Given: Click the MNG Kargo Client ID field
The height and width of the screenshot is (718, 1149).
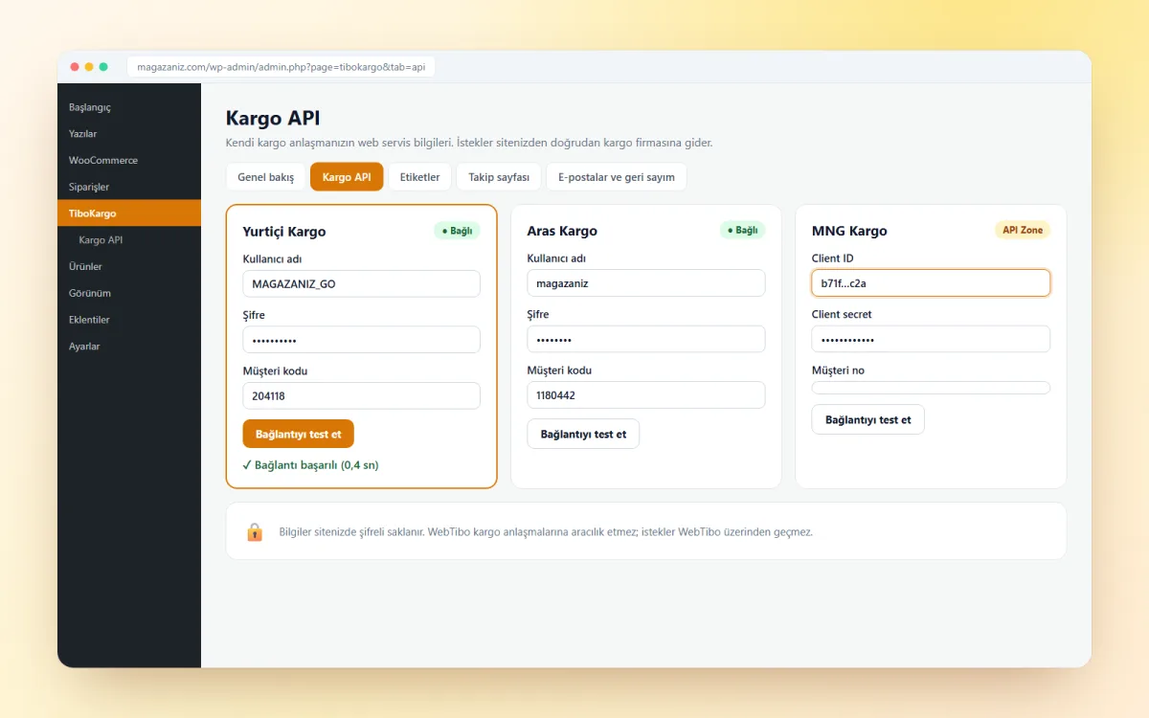Looking at the screenshot, I should click(931, 282).
